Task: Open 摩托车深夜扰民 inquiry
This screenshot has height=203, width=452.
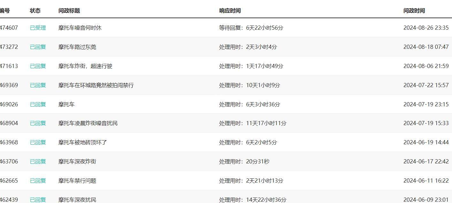Action: (x=77, y=200)
